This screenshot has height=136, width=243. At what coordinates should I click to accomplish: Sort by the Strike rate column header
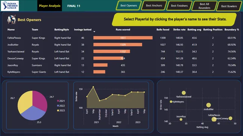click(x=179, y=29)
